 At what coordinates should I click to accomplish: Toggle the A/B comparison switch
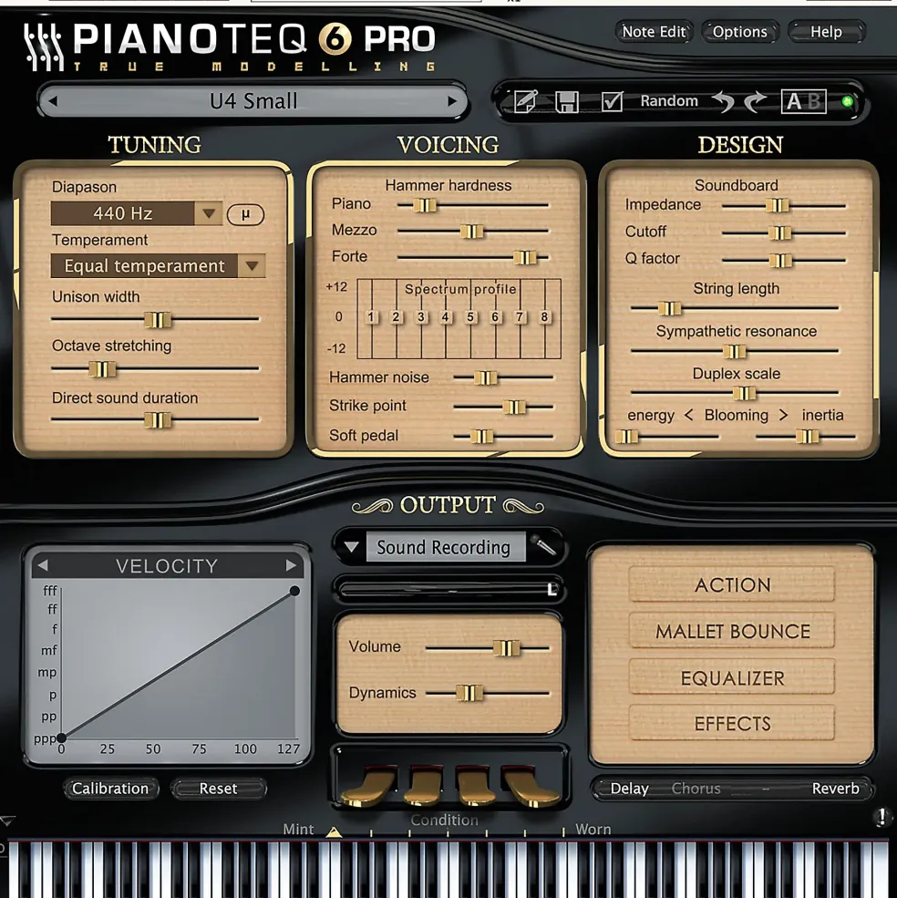tap(804, 101)
